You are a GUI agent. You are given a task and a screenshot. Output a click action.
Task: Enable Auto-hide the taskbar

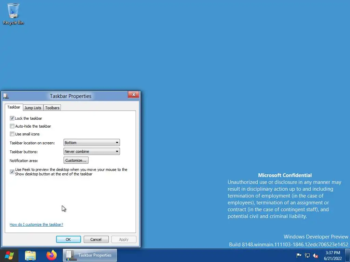12,126
